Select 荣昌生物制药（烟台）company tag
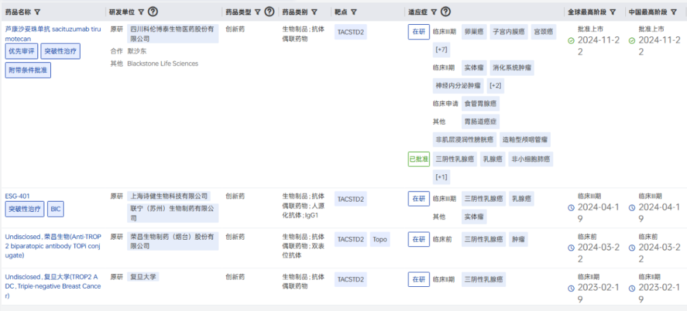Screen dimensions: 687x311 point(172,241)
